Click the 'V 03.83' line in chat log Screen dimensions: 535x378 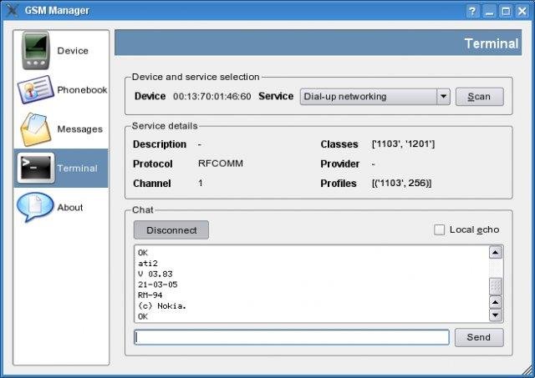click(x=155, y=275)
